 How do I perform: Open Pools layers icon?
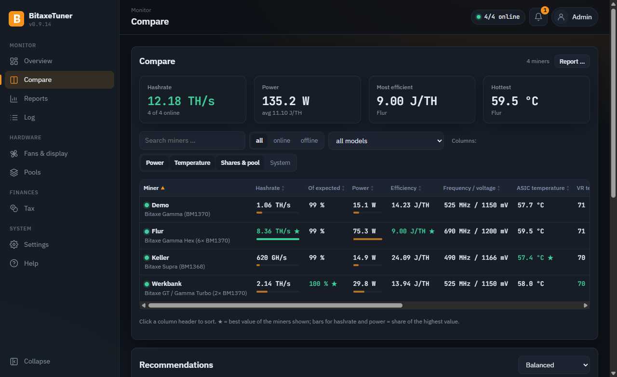pos(14,172)
